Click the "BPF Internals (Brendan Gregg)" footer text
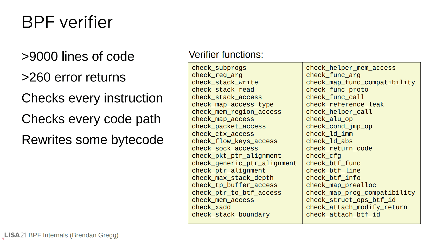Image resolution: width=430 pixels, height=242 pixels. [x=73, y=235]
